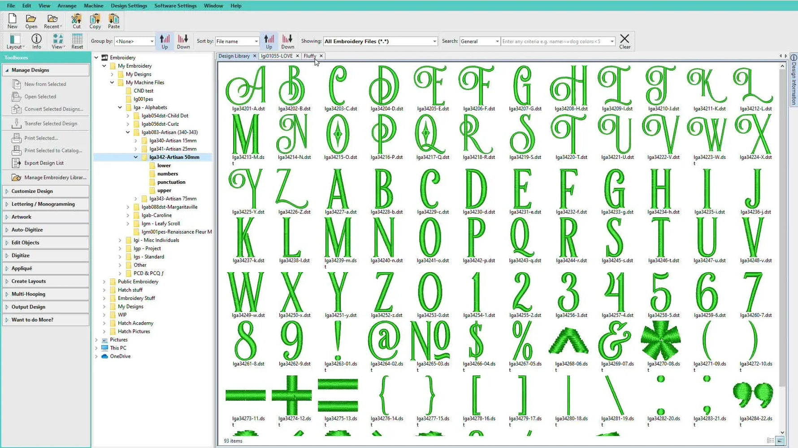Click the Info icon
This screenshot has height=448, width=798.
pos(36,41)
